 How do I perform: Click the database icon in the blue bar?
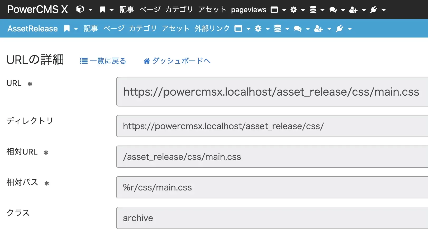click(x=278, y=29)
